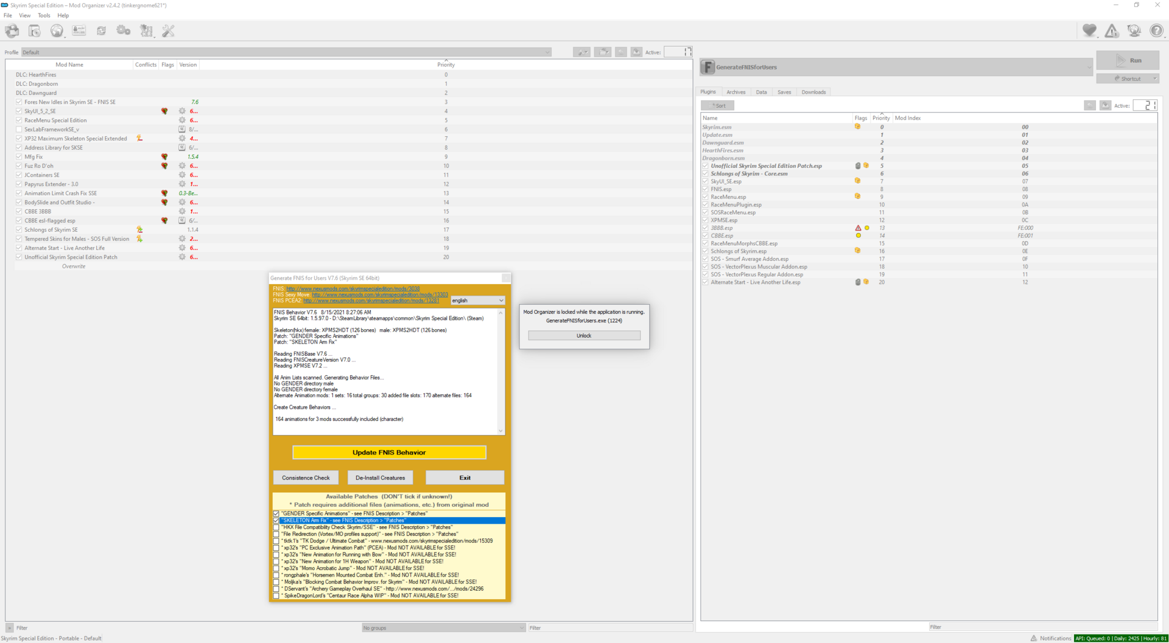Click the warning flag on 3BBB.esp plugin
This screenshot has height=643, width=1169.
[x=858, y=228]
